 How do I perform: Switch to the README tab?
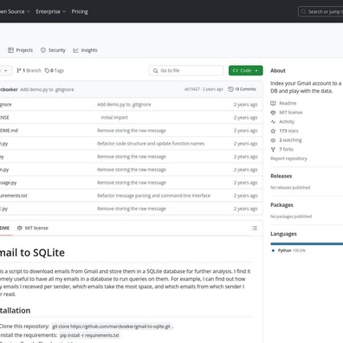click(x=5, y=228)
